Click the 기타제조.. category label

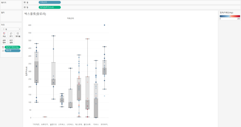click(36, 124)
